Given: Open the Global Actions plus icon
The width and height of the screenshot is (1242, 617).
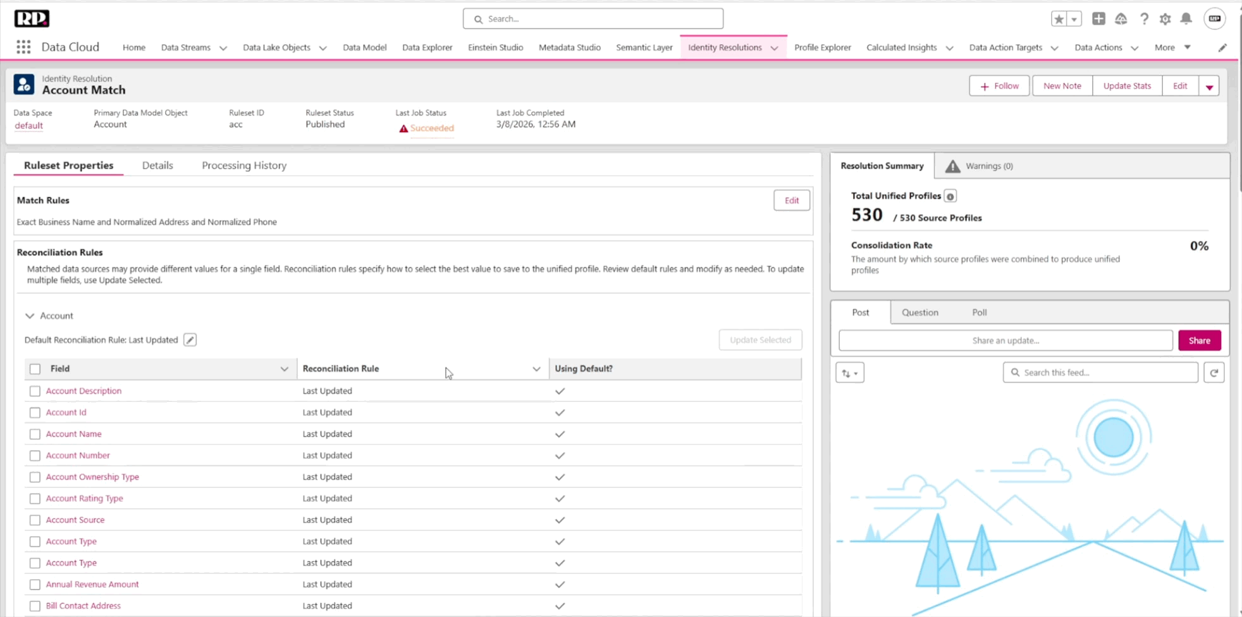Looking at the screenshot, I should coord(1098,19).
